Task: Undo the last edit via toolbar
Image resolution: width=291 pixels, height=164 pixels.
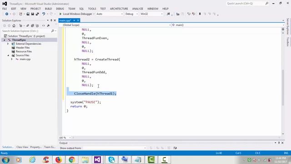Action: (44, 14)
